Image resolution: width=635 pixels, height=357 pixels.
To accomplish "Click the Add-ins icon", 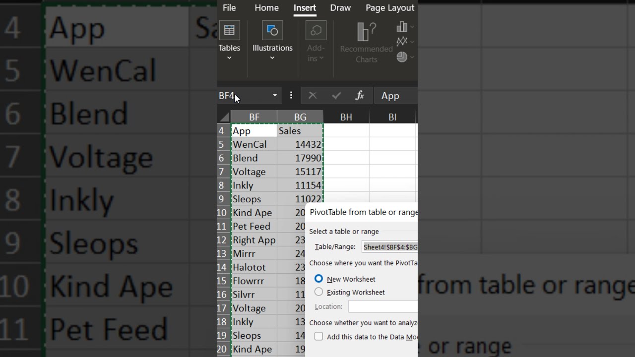I will click(316, 31).
